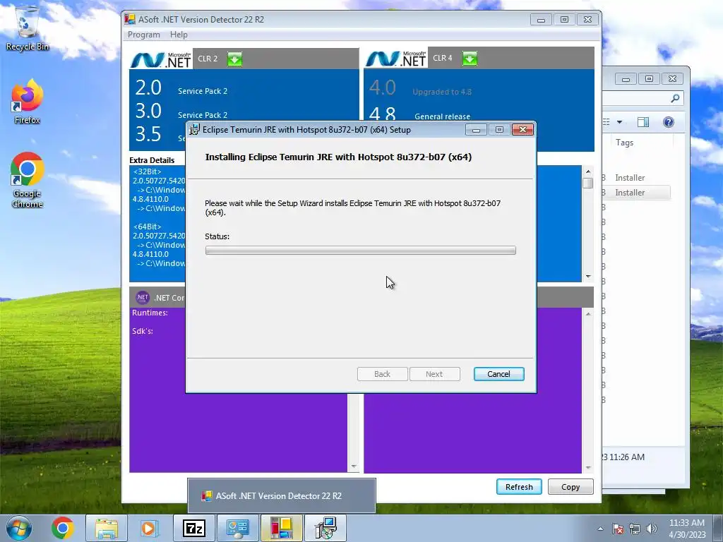The width and height of the screenshot is (723, 542).
Task: Switch to 7-Zip in the taskbar
Action: tap(193, 528)
